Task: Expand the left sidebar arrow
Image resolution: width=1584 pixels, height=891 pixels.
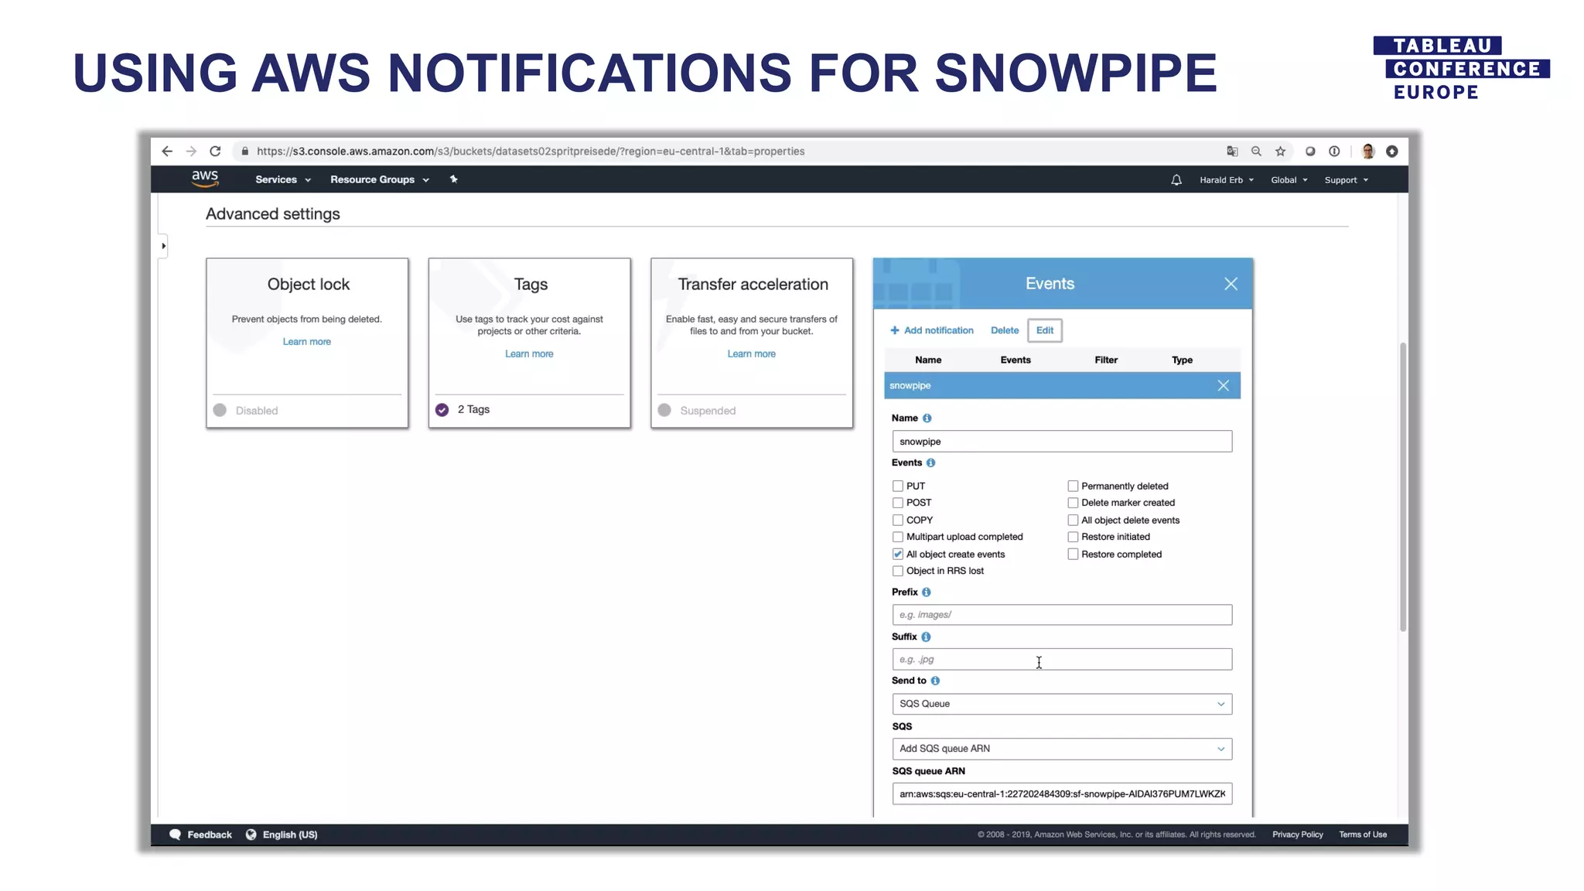Action: tap(163, 246)
